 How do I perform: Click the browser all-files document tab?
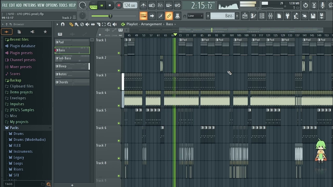(19, 32)
